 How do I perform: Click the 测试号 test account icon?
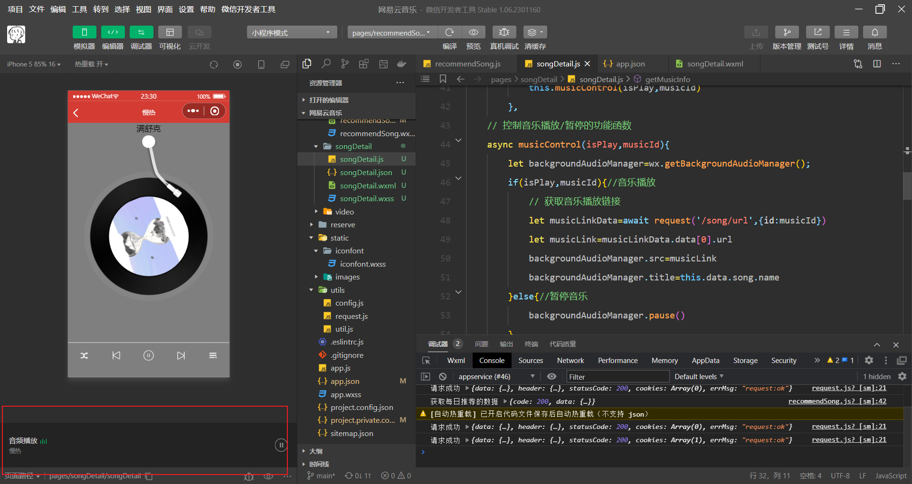tap(817, 32)
